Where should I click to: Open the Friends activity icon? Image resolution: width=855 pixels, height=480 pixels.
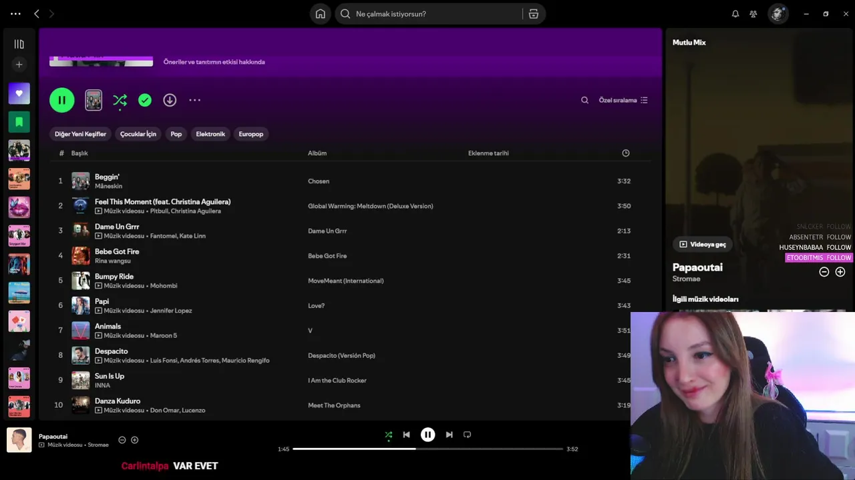coord(753,14)
